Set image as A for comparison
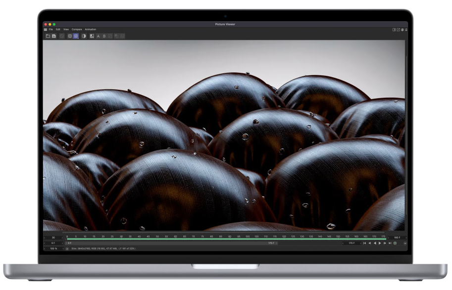Image resolution: width=452 pixels, height=290 pixels. (99, 36)
